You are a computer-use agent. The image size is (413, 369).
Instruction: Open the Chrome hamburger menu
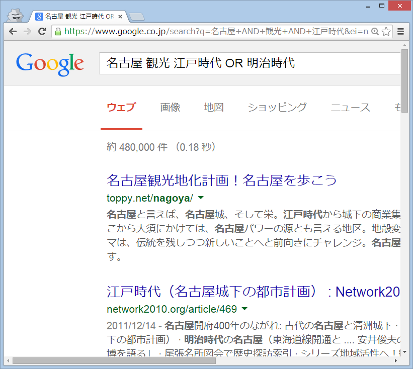(400, 32)
